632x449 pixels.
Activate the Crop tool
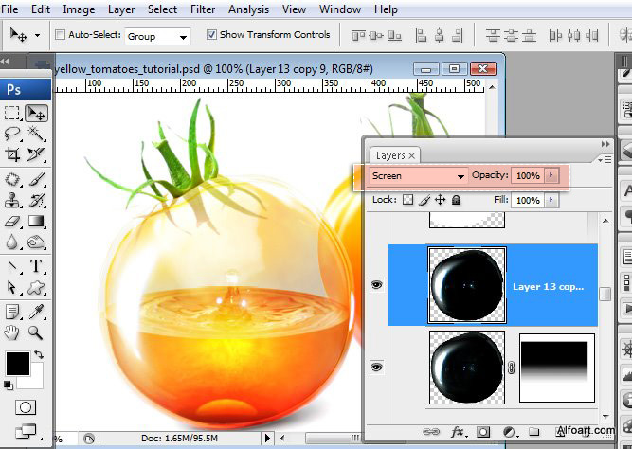[x=12, y=153]
